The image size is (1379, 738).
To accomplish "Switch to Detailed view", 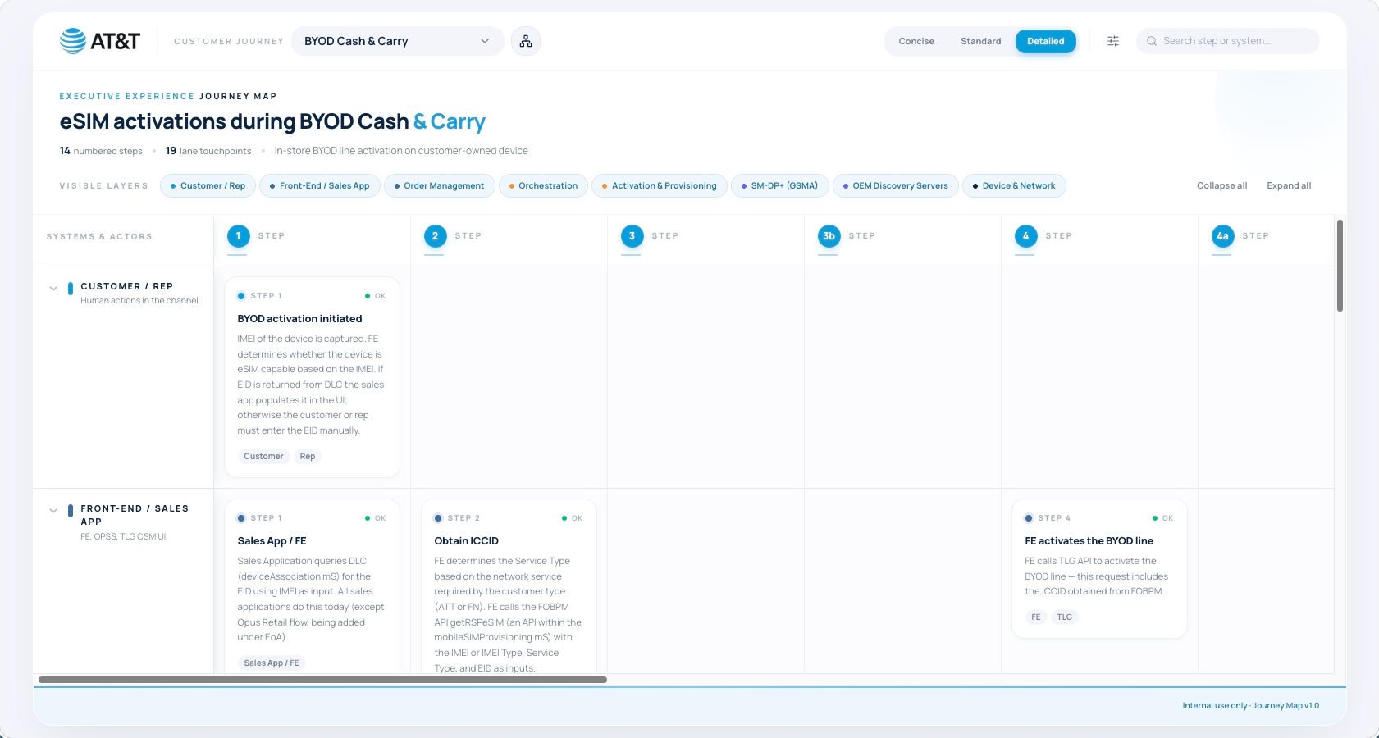I will [1046, 41].
